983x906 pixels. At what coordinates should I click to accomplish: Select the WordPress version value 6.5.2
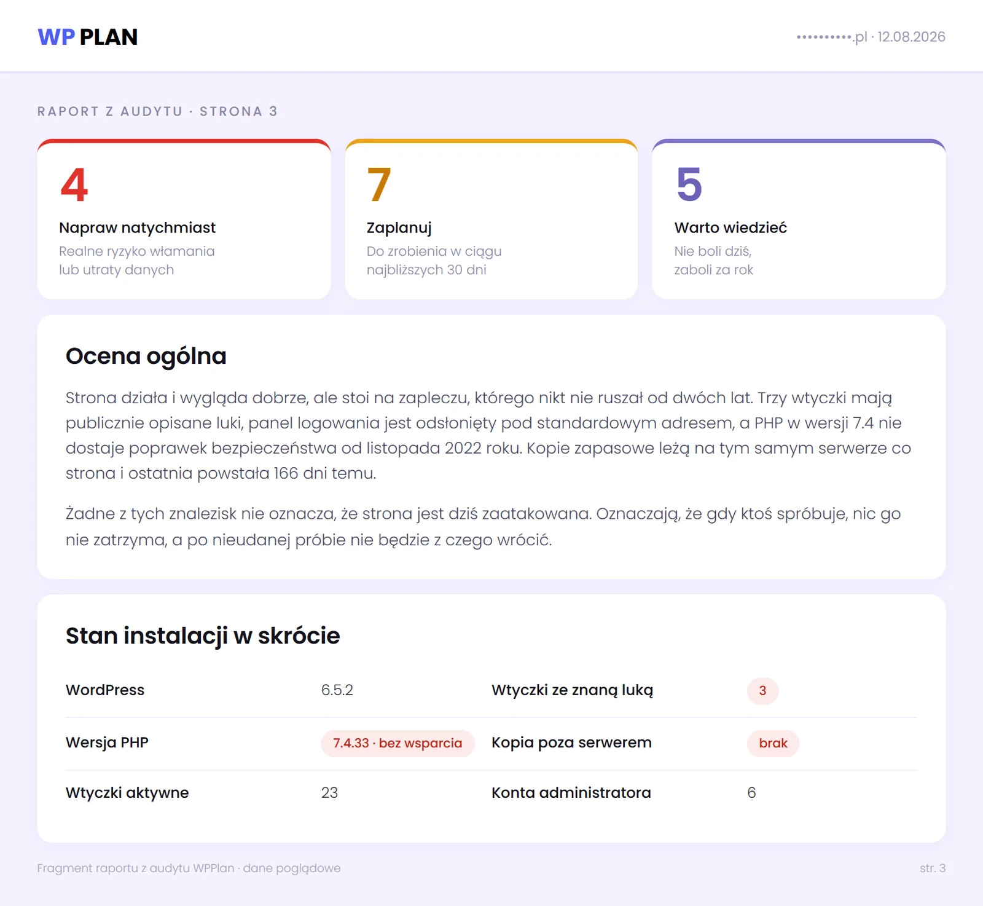[x=337, y=690]
